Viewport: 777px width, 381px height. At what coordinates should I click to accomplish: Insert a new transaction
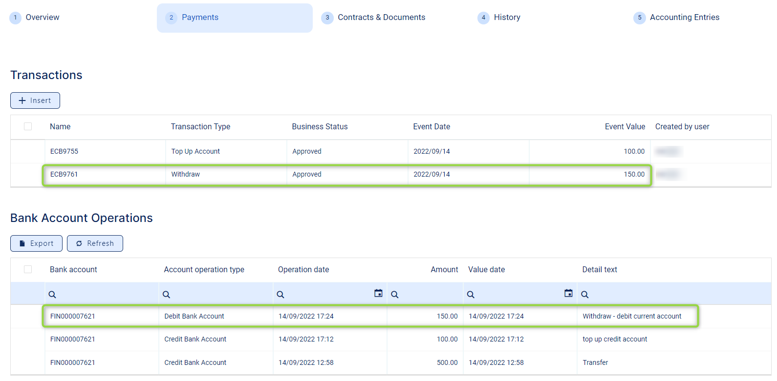click(35, 100)
